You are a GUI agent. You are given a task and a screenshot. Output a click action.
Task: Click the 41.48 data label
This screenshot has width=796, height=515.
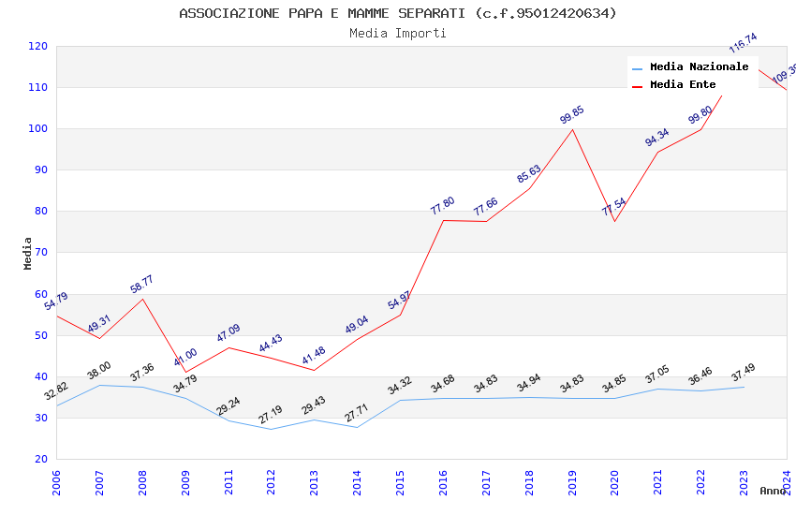[x=314, y=356]
